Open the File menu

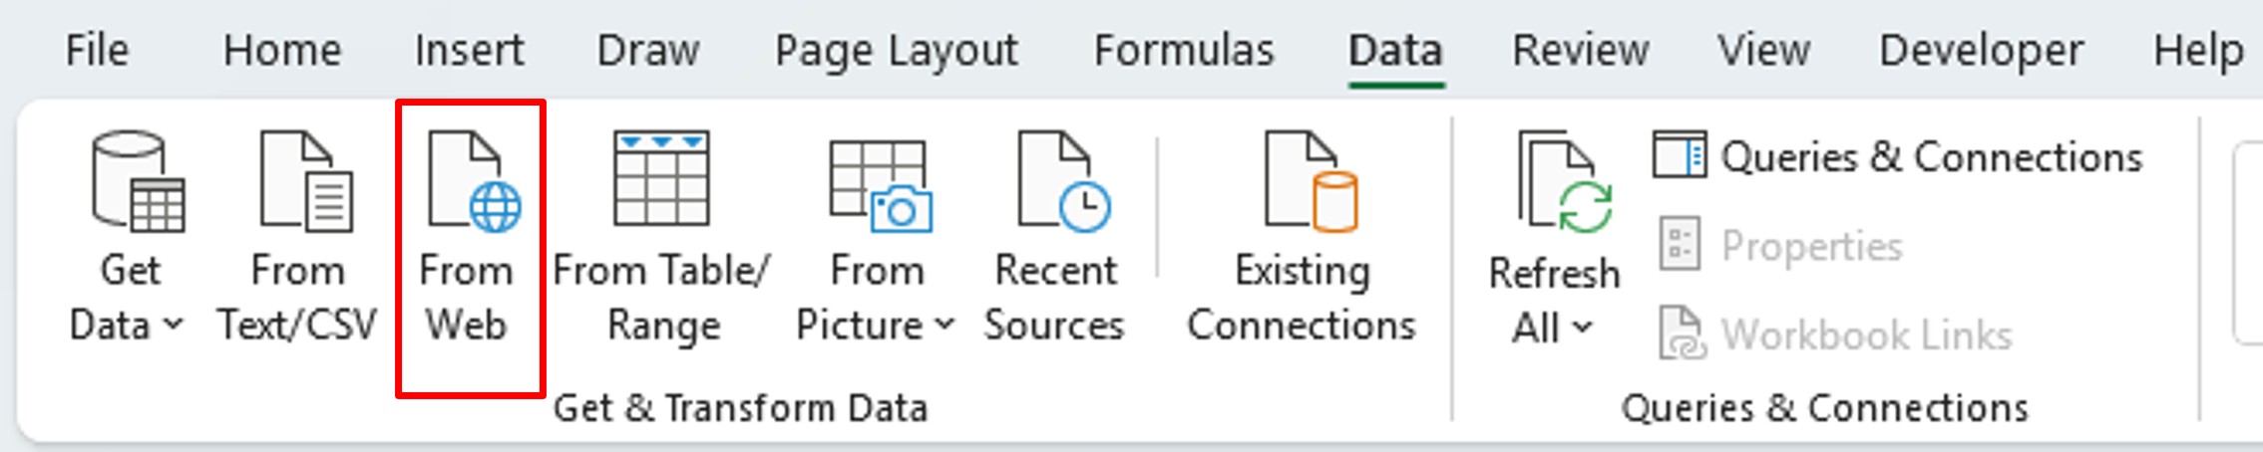click(x=97, y=50)
